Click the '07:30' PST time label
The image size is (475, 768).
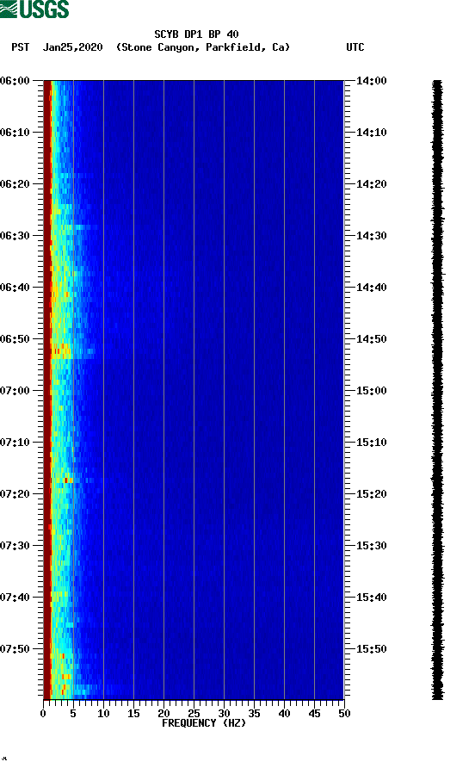15,546
